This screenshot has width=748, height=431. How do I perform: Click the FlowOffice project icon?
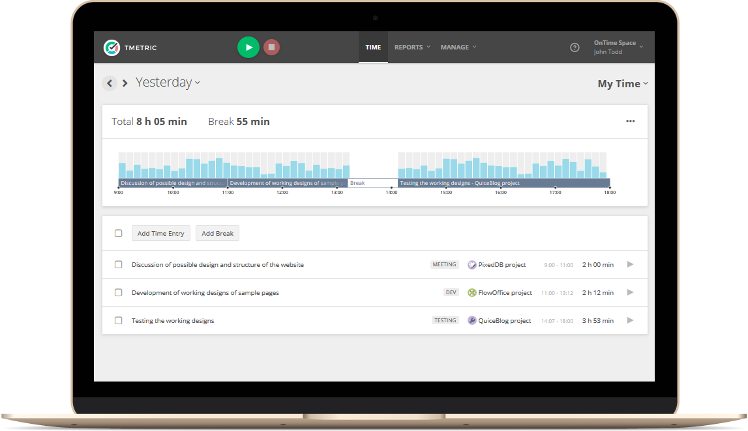(471, 293)
